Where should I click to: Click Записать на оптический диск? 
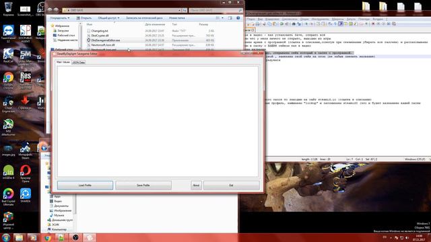point(144,18)
